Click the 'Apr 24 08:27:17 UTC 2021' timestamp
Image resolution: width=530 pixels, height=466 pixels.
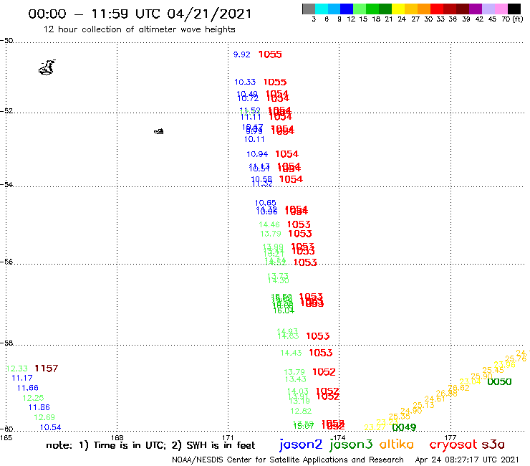pyautogui.click(x=467, y=460)
